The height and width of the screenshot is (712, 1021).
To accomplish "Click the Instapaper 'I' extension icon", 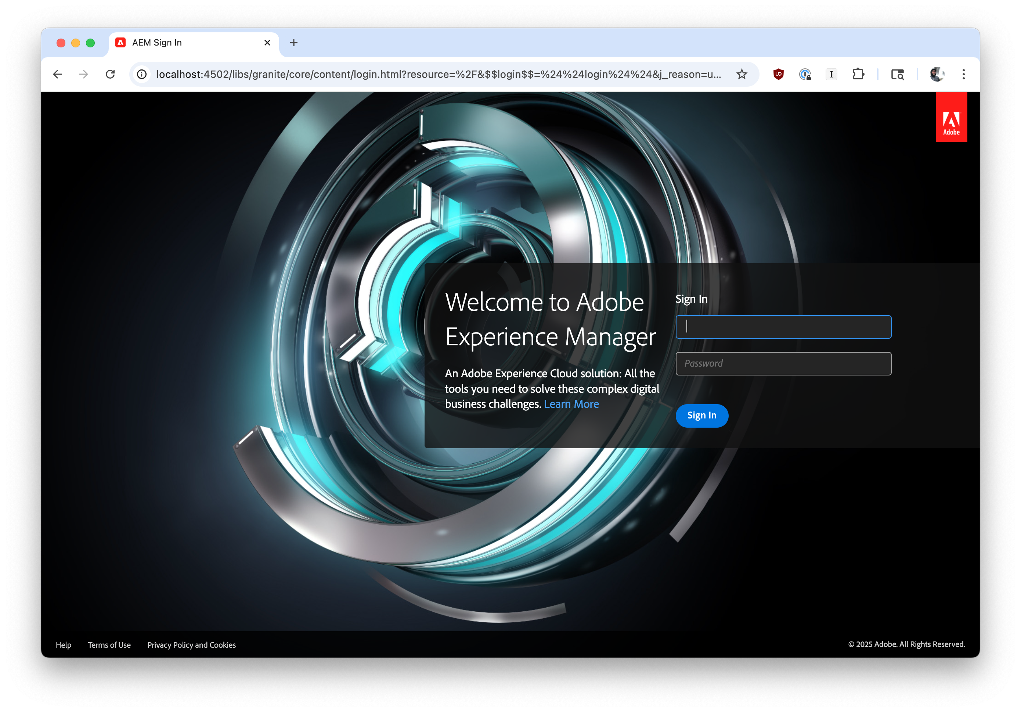I will coord(831,74).
